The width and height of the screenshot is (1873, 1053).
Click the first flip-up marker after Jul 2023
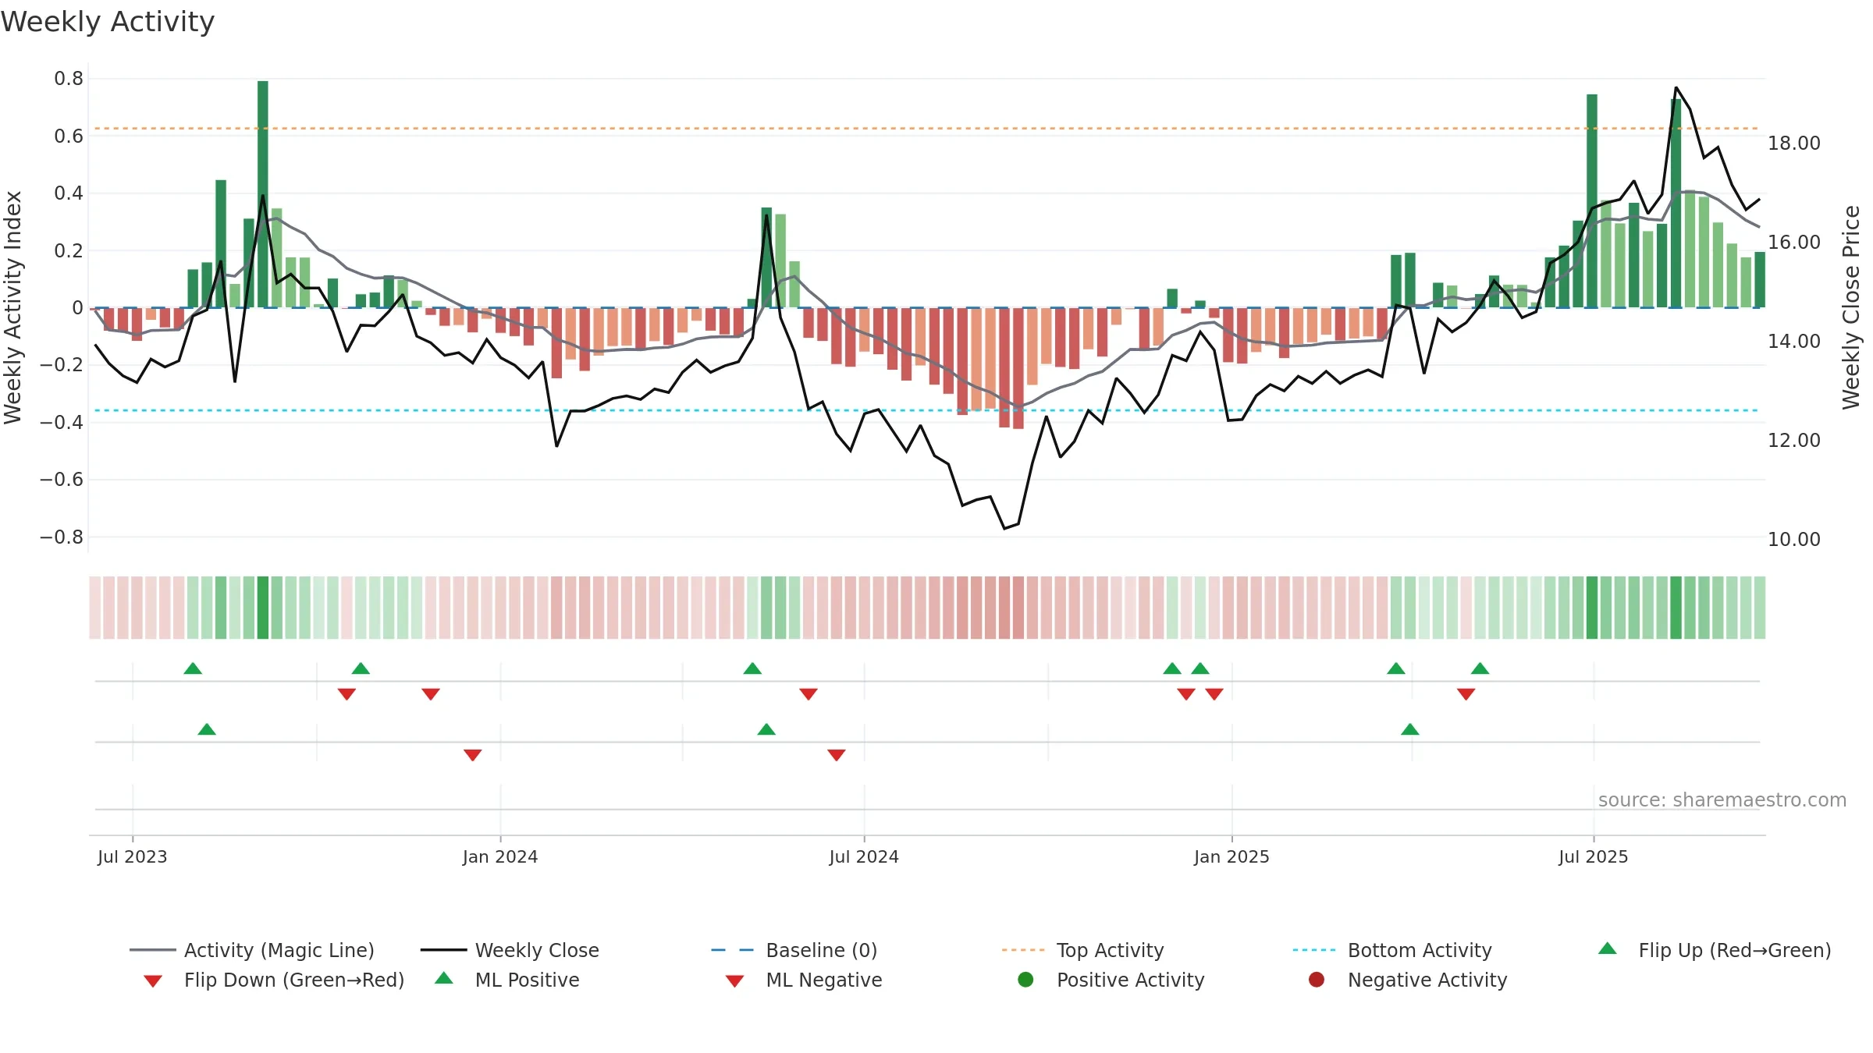(193, 668)
